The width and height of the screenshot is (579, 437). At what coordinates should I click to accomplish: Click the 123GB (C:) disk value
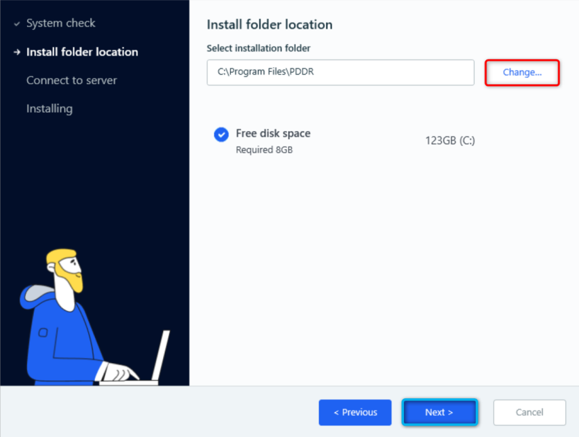coord(450,140)
